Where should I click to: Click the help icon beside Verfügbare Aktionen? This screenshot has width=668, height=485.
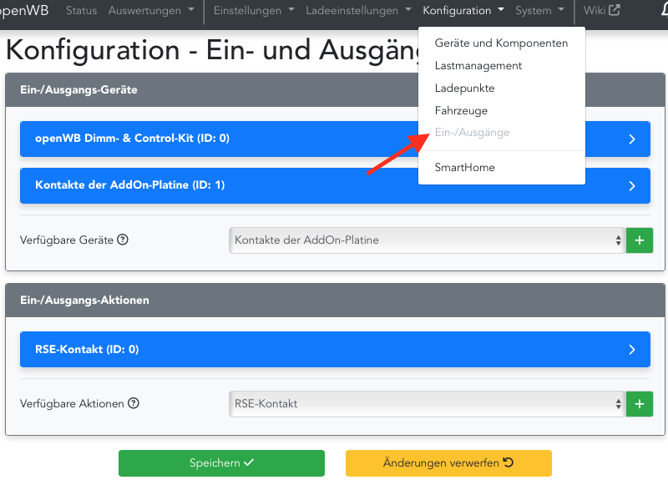[134, 403]
